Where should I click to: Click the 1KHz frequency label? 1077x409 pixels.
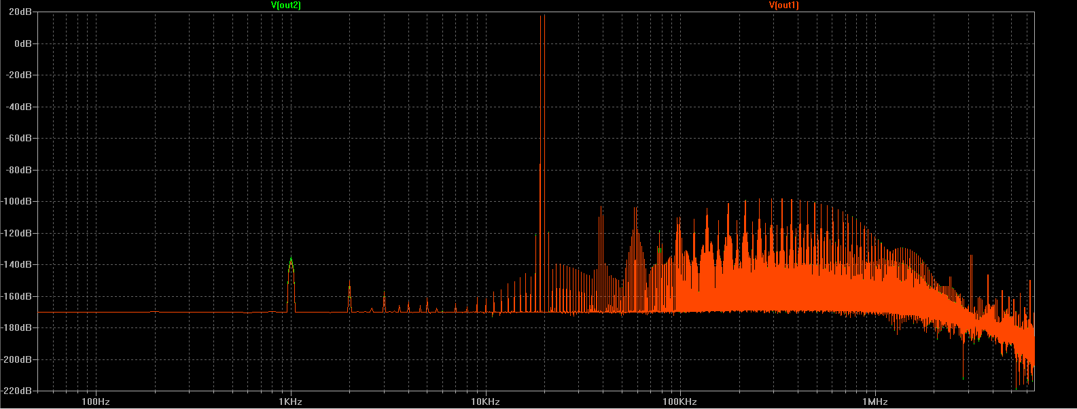tap(291, 402)
